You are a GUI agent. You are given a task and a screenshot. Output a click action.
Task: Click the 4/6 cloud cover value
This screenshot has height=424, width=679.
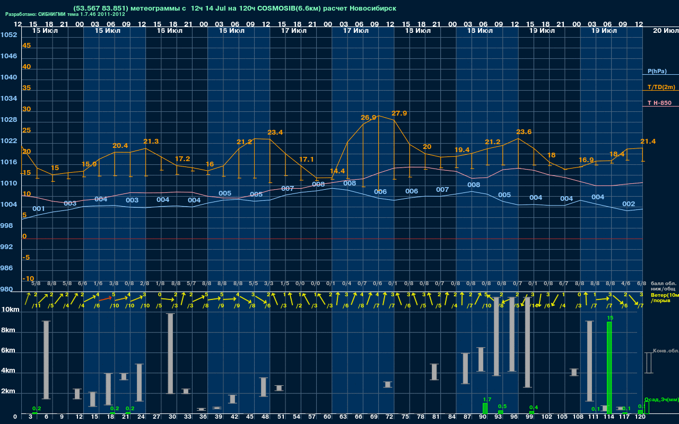(626, 284)
